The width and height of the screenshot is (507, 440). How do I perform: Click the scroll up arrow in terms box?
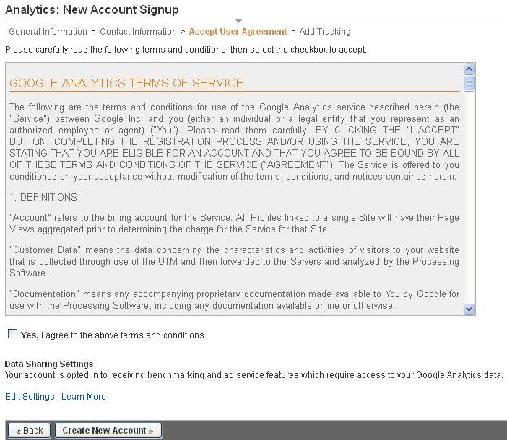pos(469,69)
